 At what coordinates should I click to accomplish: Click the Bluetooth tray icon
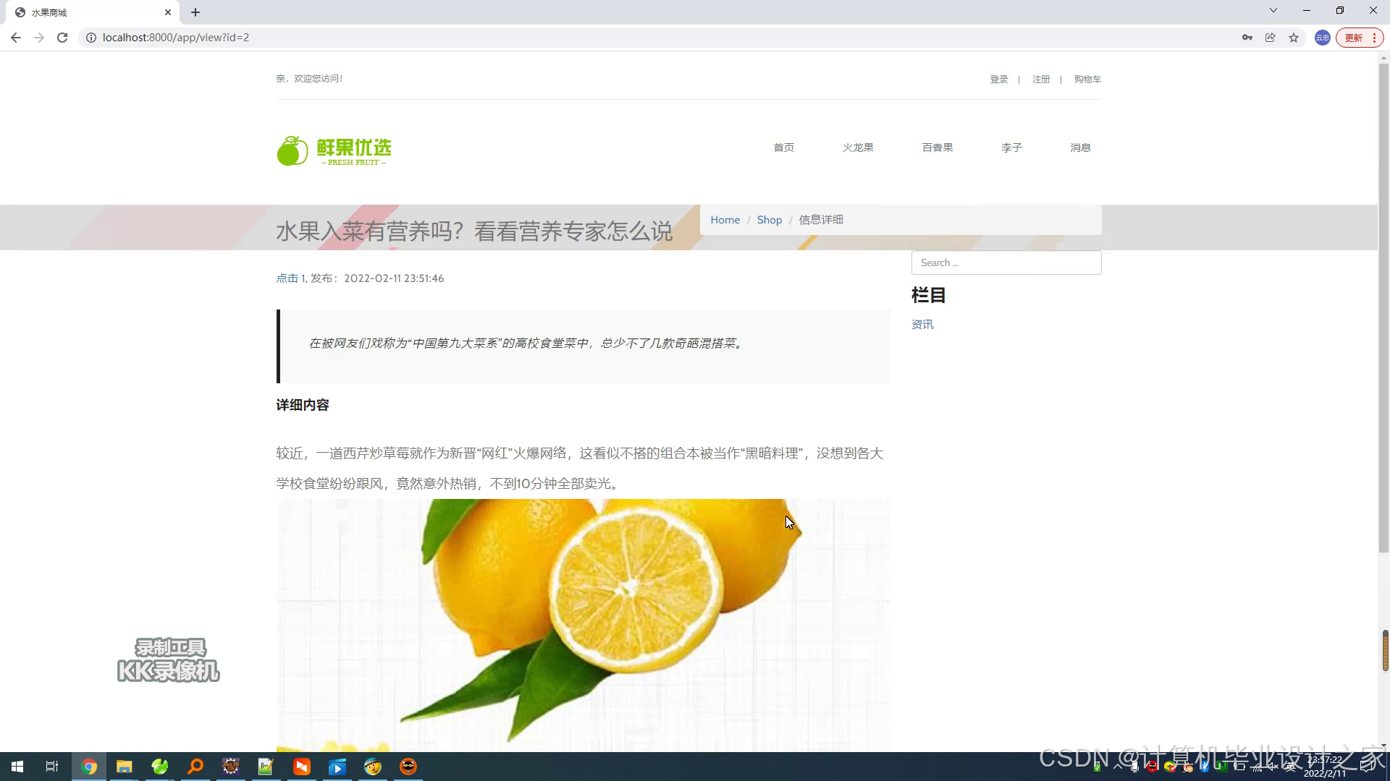click(x=1204, y=767)
